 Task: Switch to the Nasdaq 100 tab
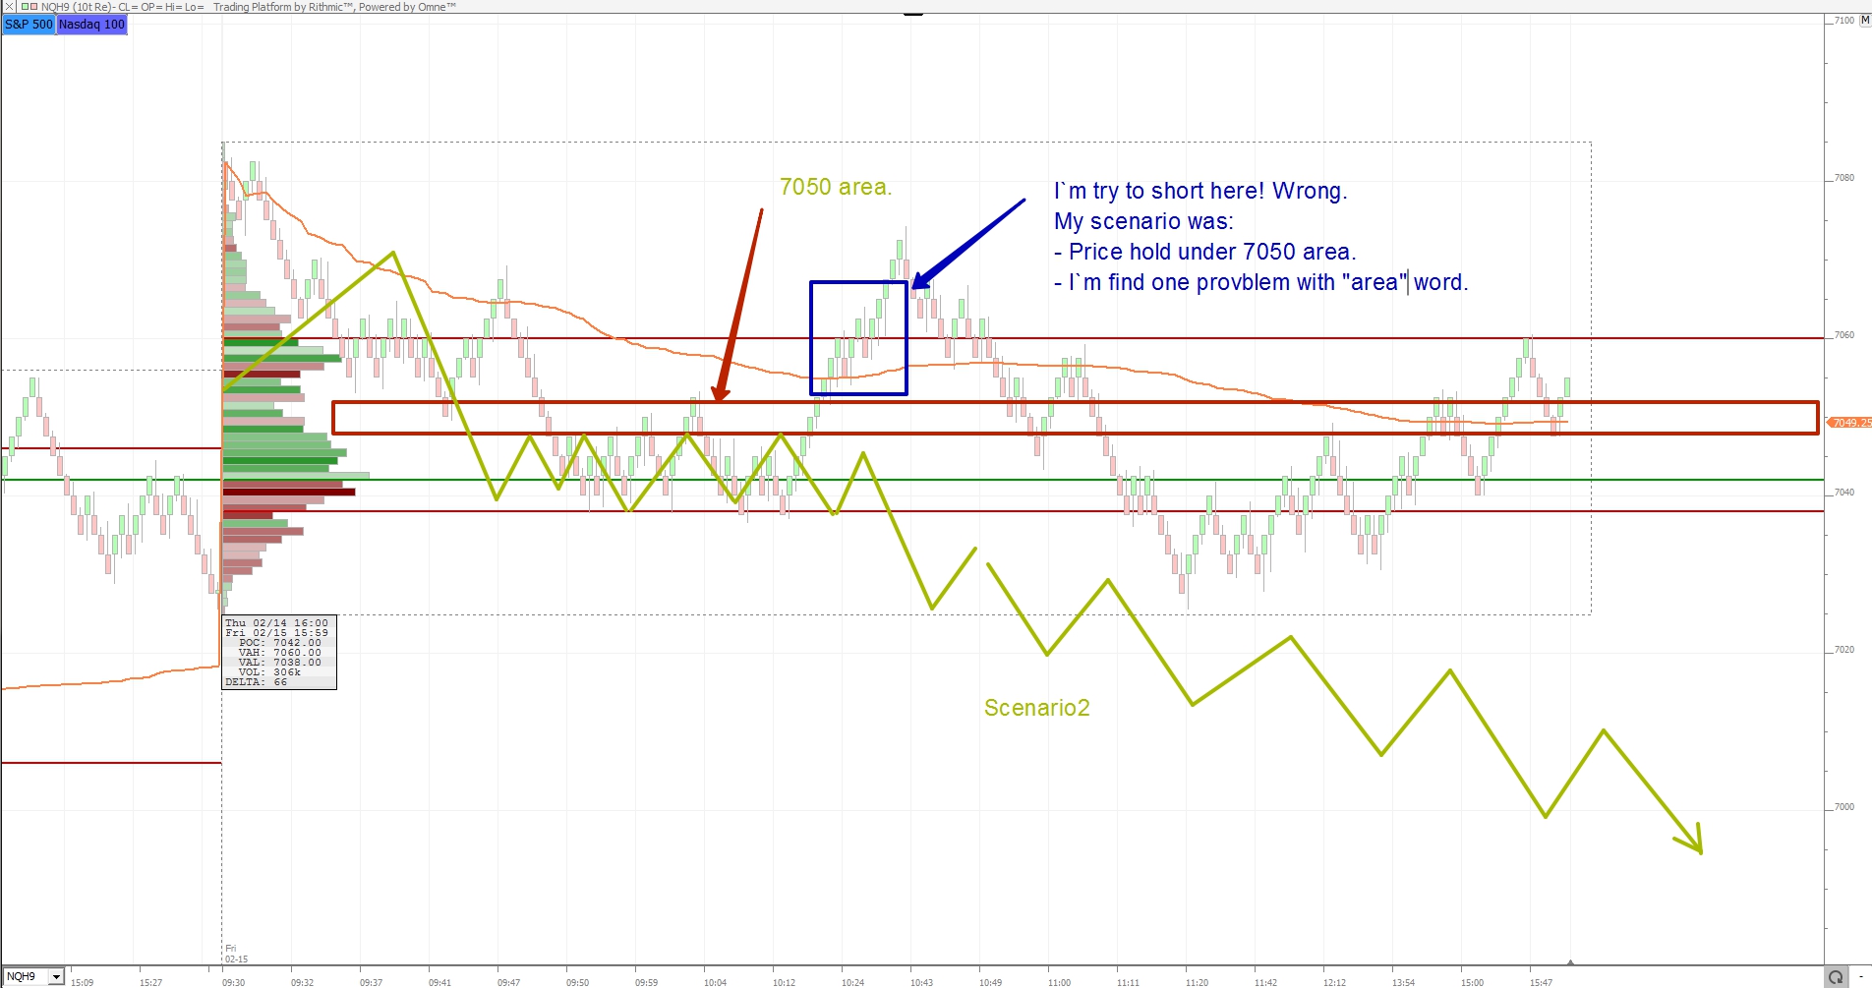[x=91, y=24]
